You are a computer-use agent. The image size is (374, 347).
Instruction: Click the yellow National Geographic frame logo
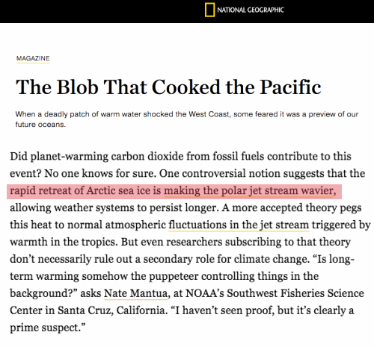click(209, 10)
